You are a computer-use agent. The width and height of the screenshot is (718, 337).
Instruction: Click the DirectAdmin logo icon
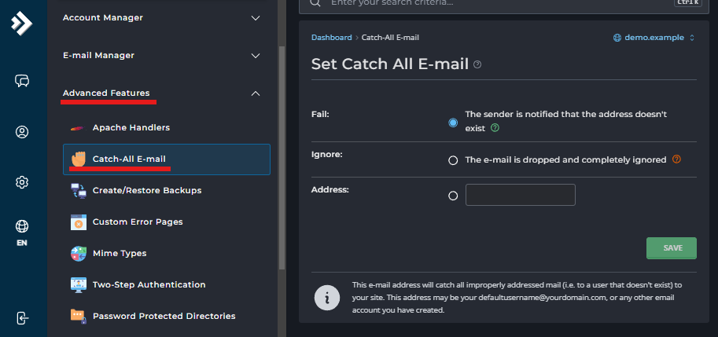[21, 24]
